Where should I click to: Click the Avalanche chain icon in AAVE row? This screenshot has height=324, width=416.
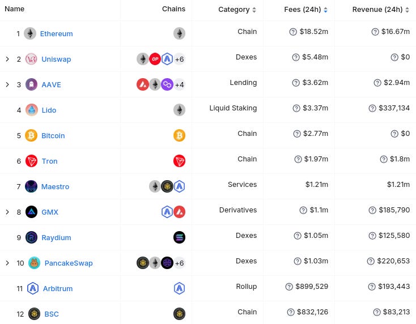coord(143,84)
